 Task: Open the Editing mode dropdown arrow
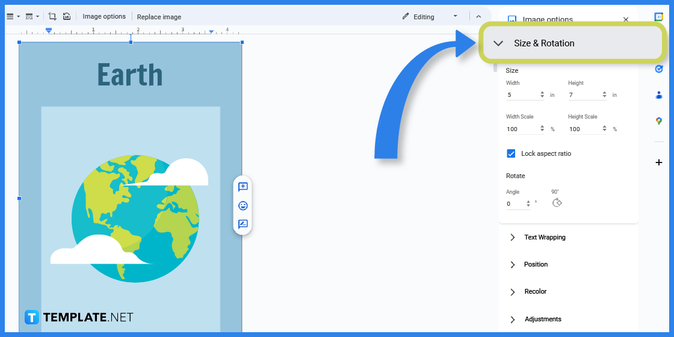[x=455, y=16]
